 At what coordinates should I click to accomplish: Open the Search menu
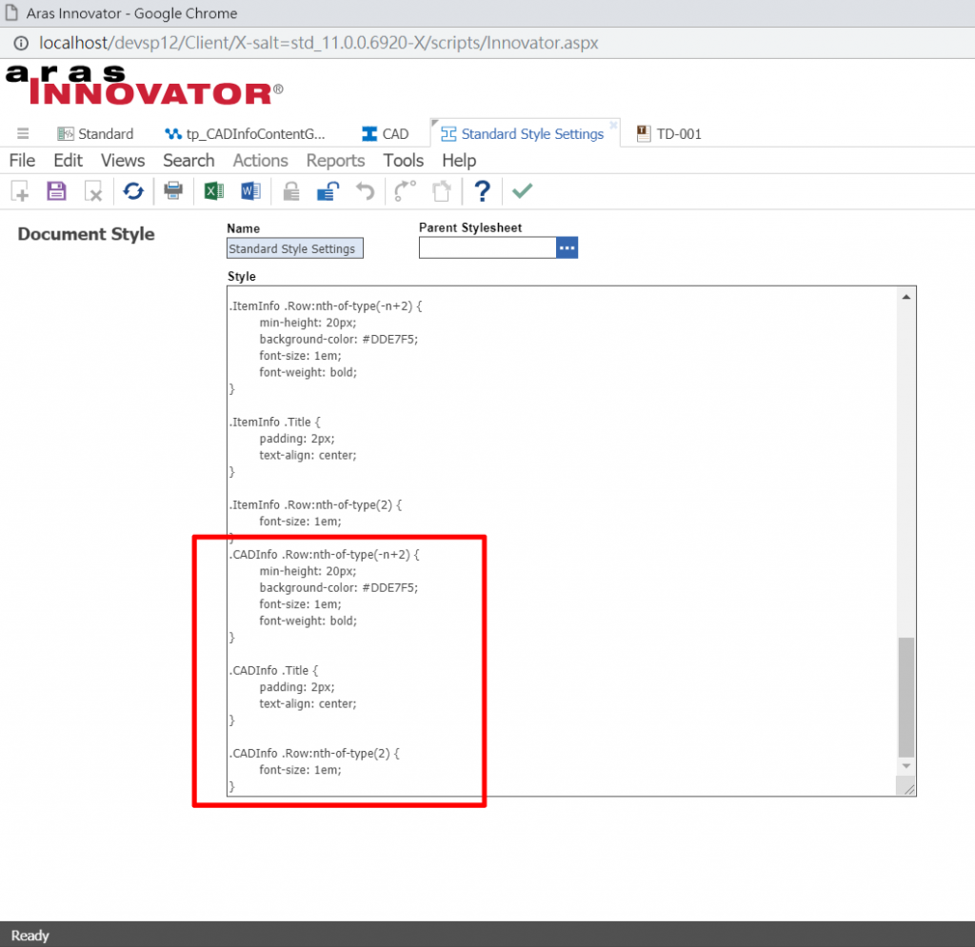coord(189,160)
